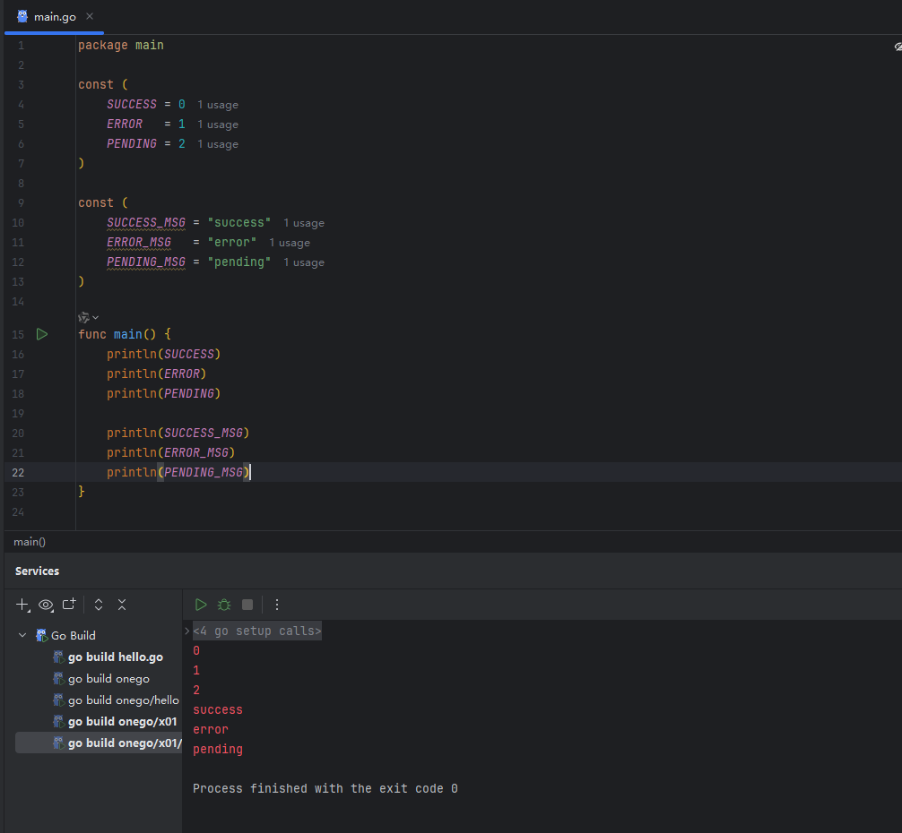This screenshot has height=833, width=902.
Task: Click the main() breadcrumb
Action: [x=30, y=542]
